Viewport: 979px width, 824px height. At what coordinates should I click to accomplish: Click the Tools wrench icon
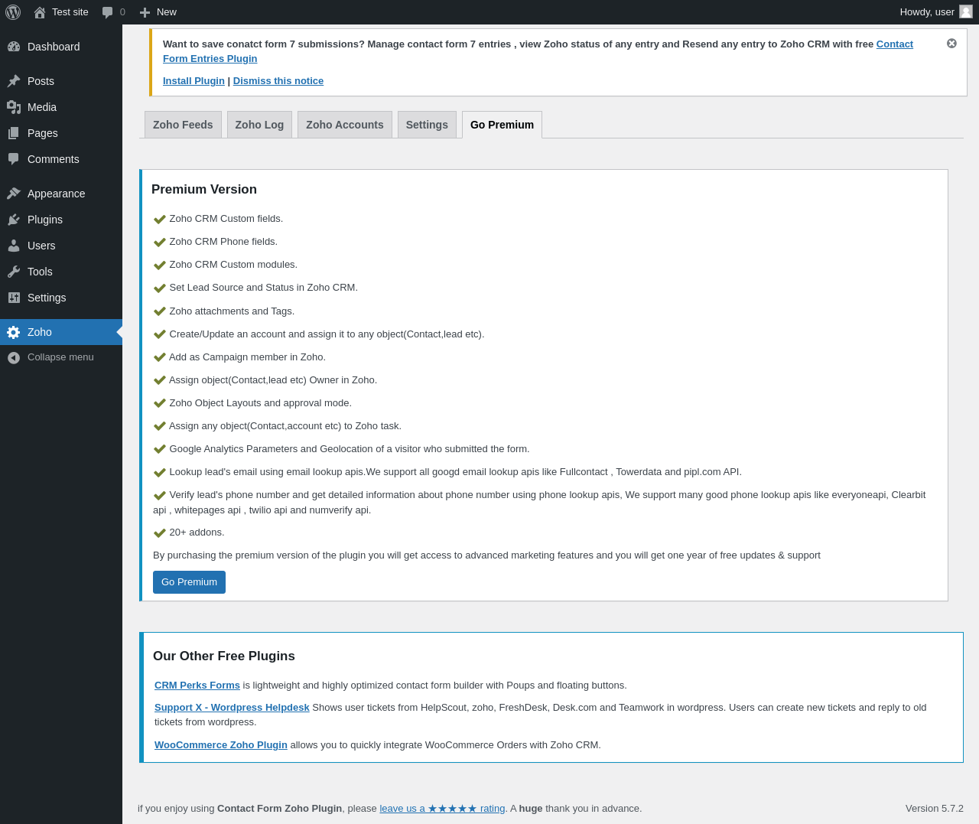[x=14, y=272]
